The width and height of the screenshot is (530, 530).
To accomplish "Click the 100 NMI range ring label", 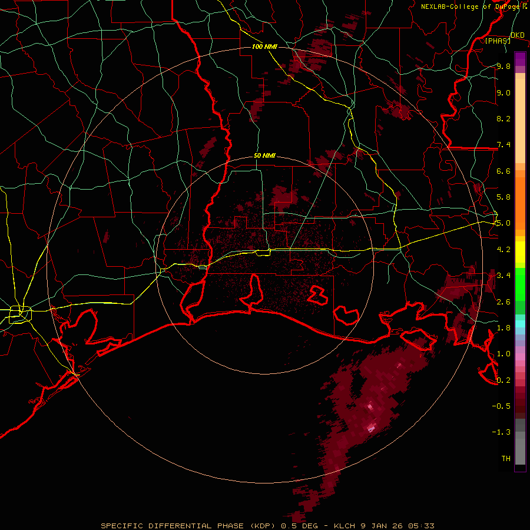I will click(x=264, y=47).
